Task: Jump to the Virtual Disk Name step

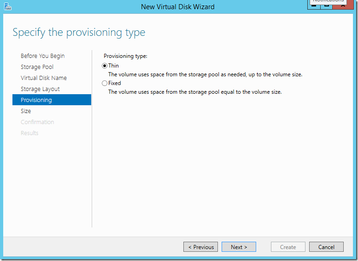Action: point(44,78)
